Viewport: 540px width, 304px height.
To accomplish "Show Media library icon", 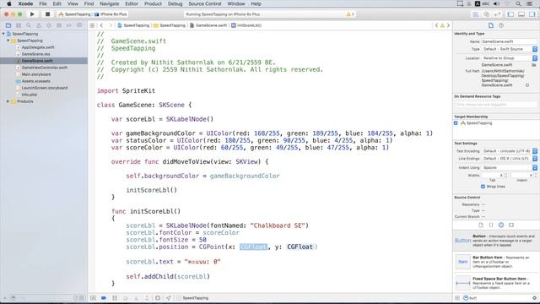I will click(511, 225).
